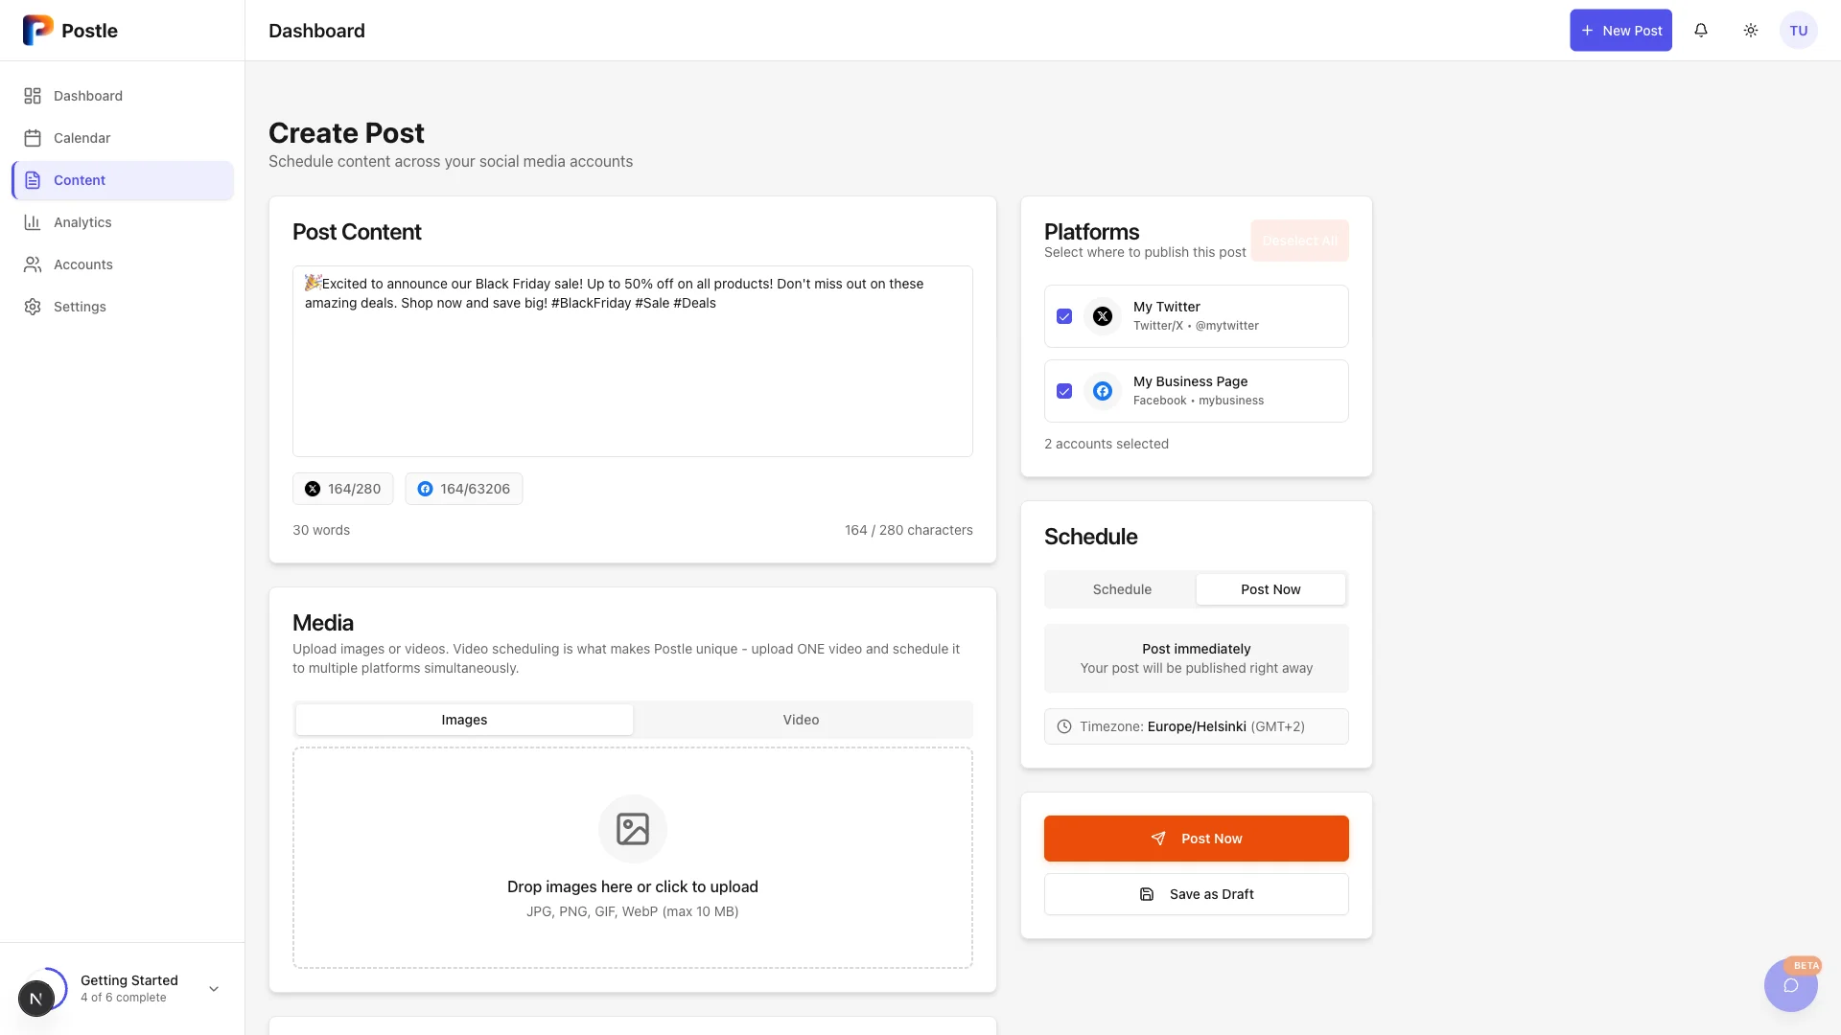1841x1035 pixels.
Task: Uncheck the My Business Page checkbox
Action: [x=1064, y=391]
